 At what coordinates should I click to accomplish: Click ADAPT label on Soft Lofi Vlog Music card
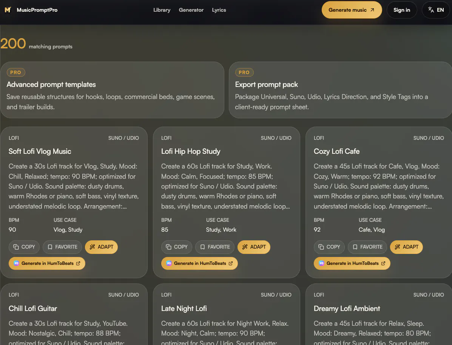[x=105, y=247]
